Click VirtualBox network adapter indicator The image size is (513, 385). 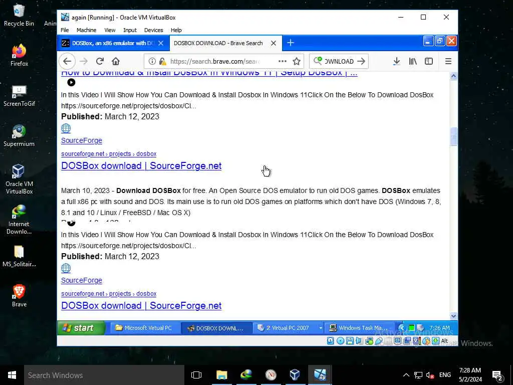(x=369, y=341)
